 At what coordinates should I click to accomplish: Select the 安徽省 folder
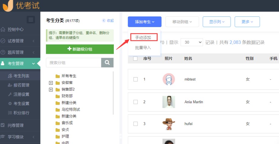pyautogui.click(x=67, y=83)
